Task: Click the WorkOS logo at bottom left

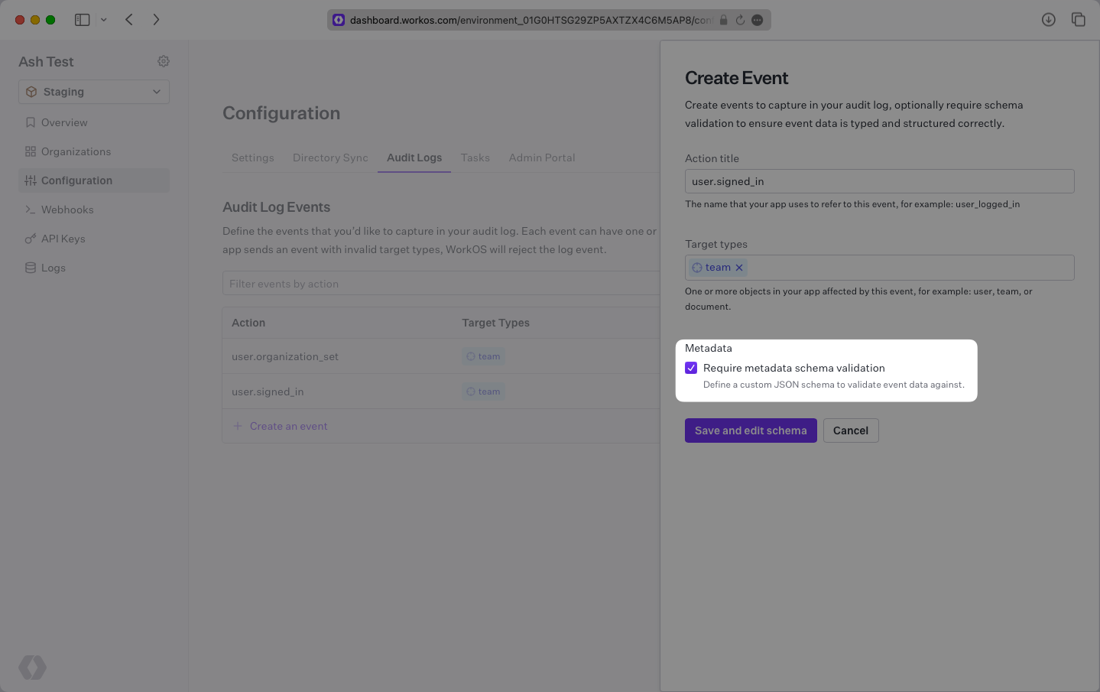Action: point(32,667)
